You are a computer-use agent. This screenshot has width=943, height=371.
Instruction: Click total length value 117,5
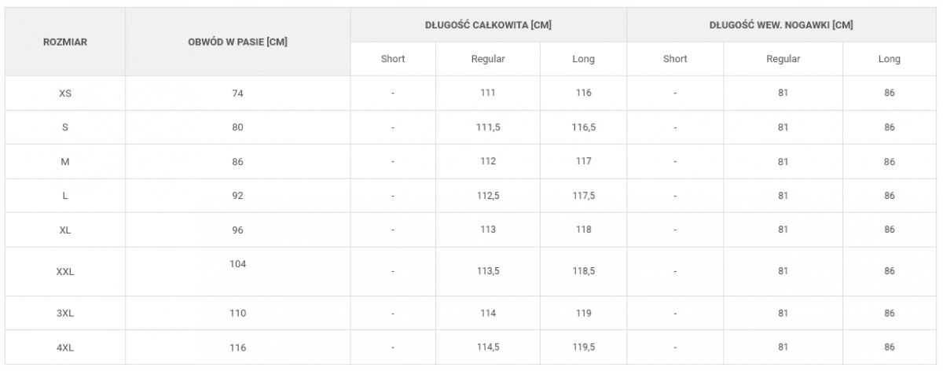(x=583, y=196)
